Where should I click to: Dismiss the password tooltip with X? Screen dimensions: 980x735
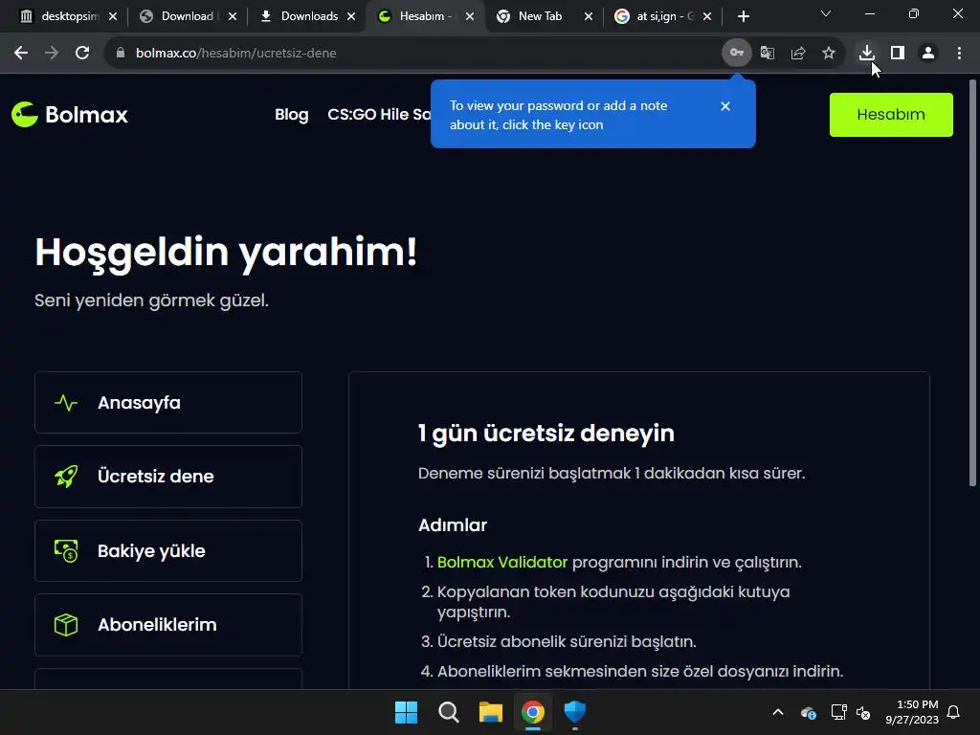coord(725,106)
